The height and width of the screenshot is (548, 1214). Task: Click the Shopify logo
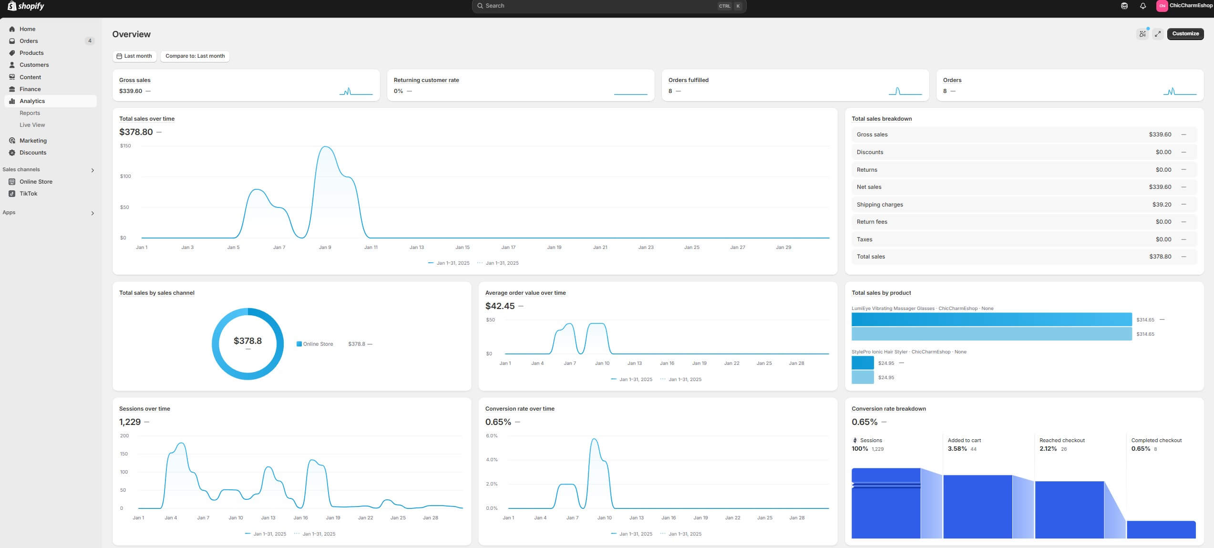click(x=26, y=6)
